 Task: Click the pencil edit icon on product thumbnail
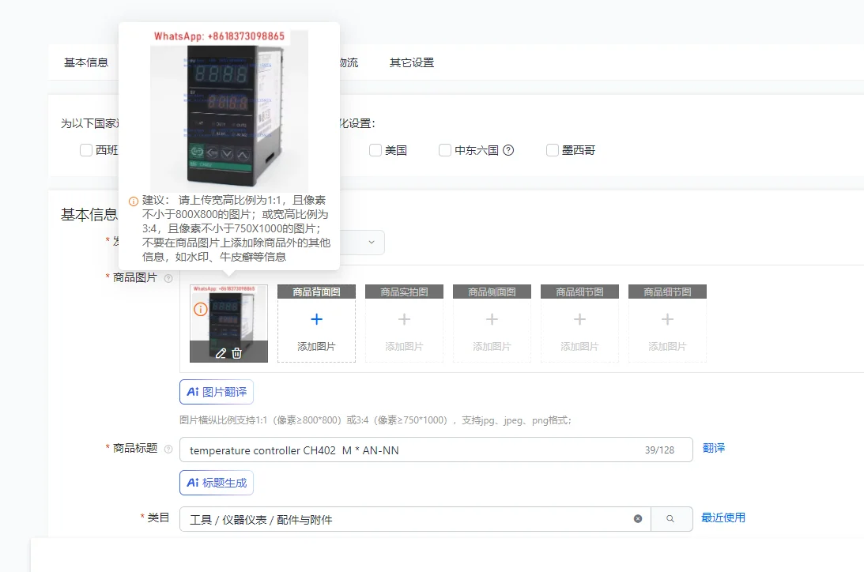(x=221, y=353)
